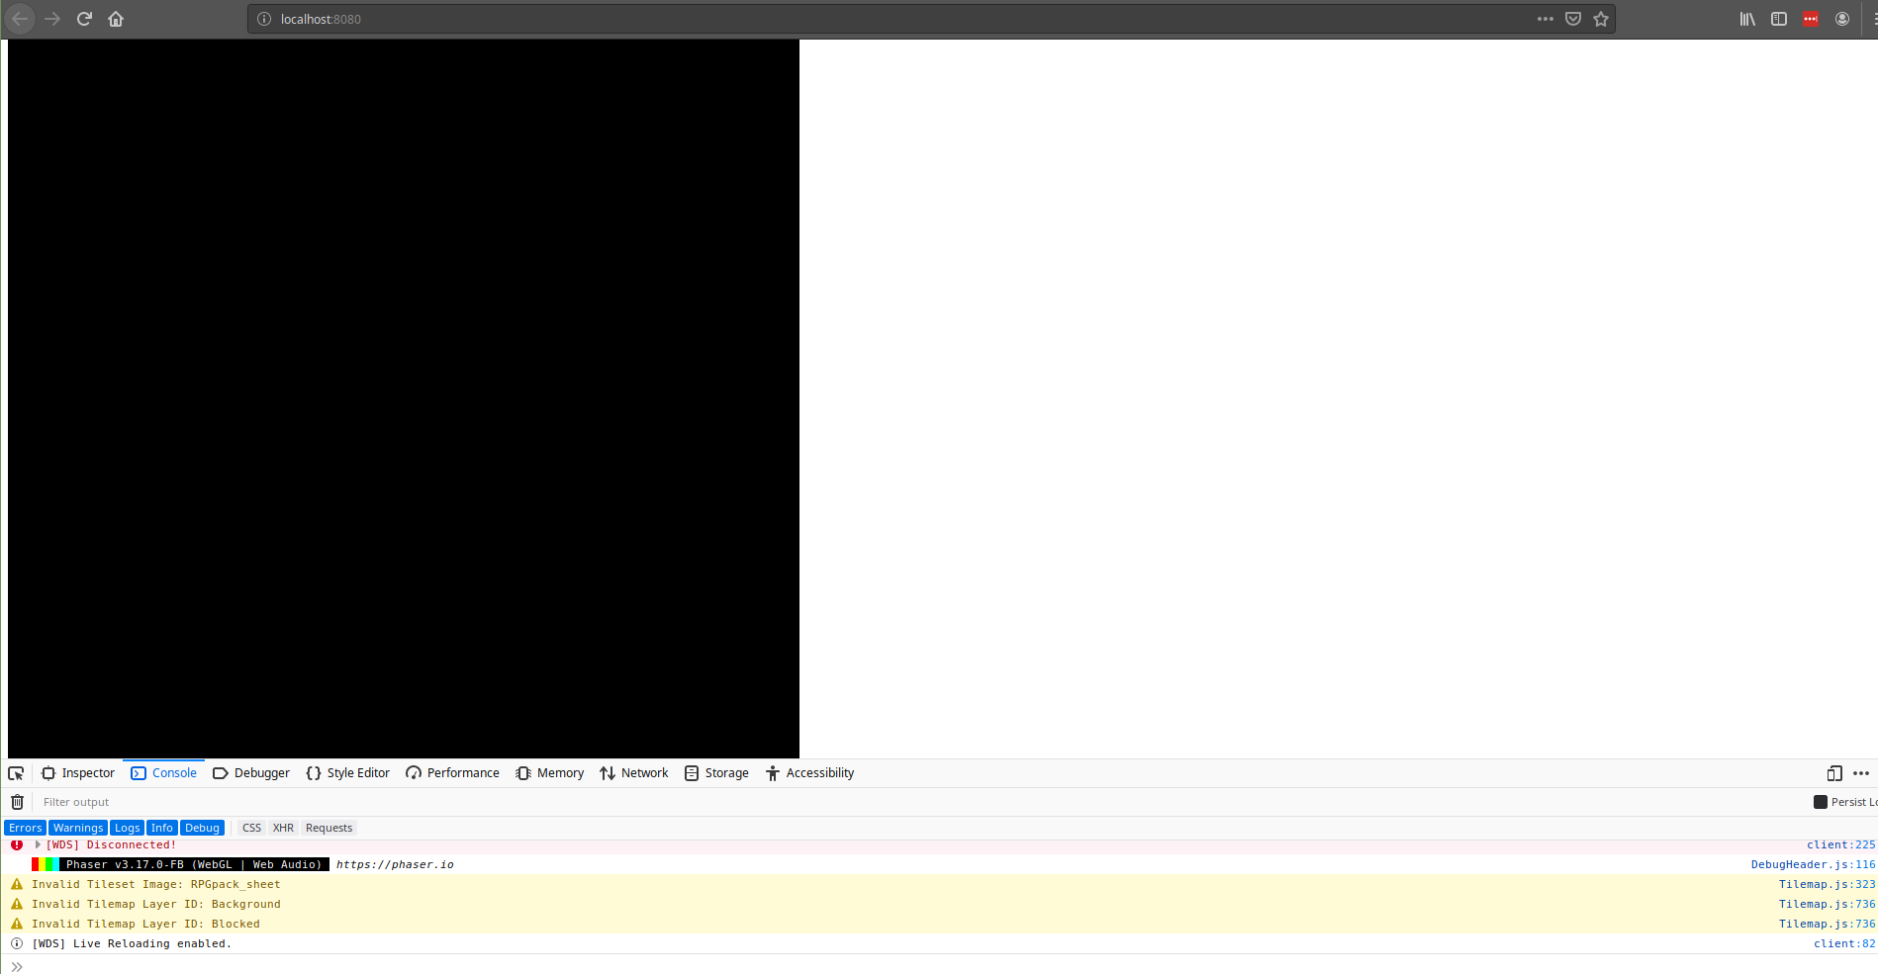Open the phaser.io link in console
The image size is (1878, 974).
point(394,864)
